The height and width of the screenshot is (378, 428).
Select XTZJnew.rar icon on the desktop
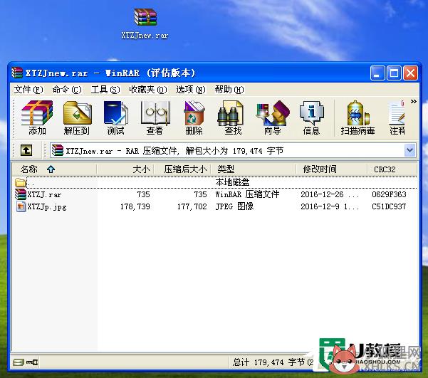(x=145, y=23)
